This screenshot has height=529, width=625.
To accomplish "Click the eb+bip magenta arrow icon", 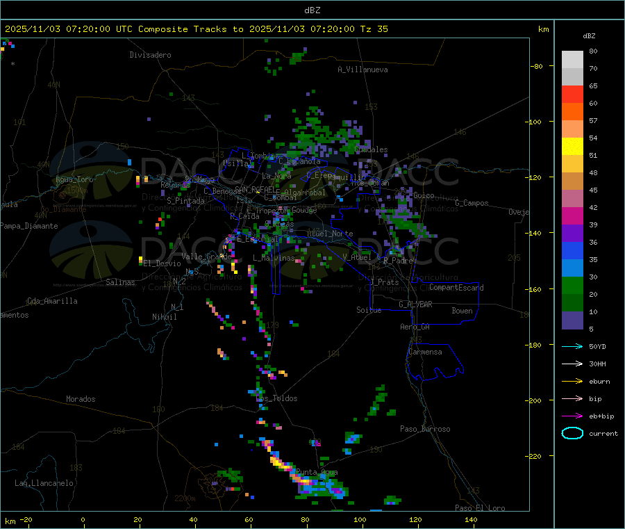I will pyautogui.click(x=572, y=416).
